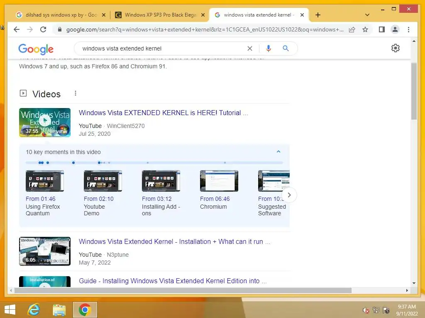Image resolution: width=425 pixels, height=318 pixels.
Task: Bookmark this tab with star icon
Action: tap(365, 29)
